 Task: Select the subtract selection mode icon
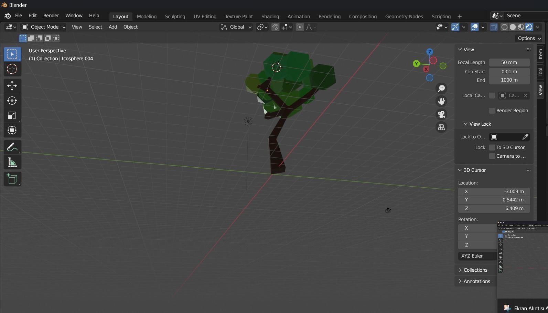[x=40, y=38]
